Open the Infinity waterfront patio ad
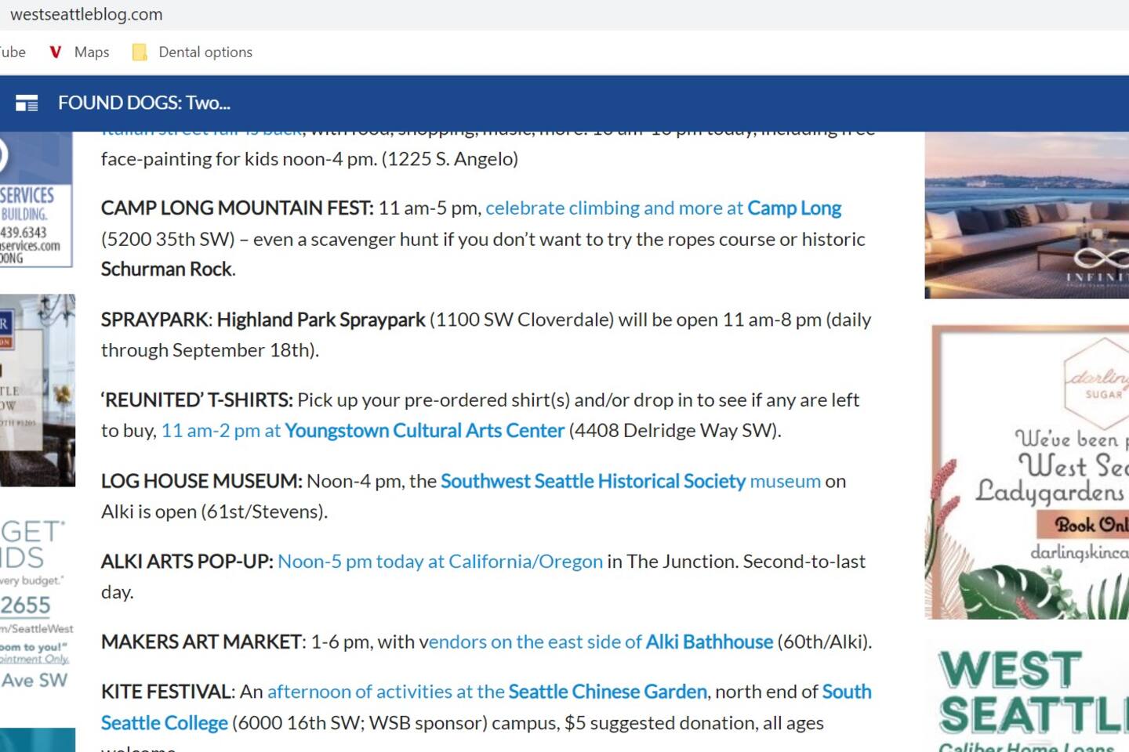This screenshot has width=1129, height=752. (x=1026, y=215)
